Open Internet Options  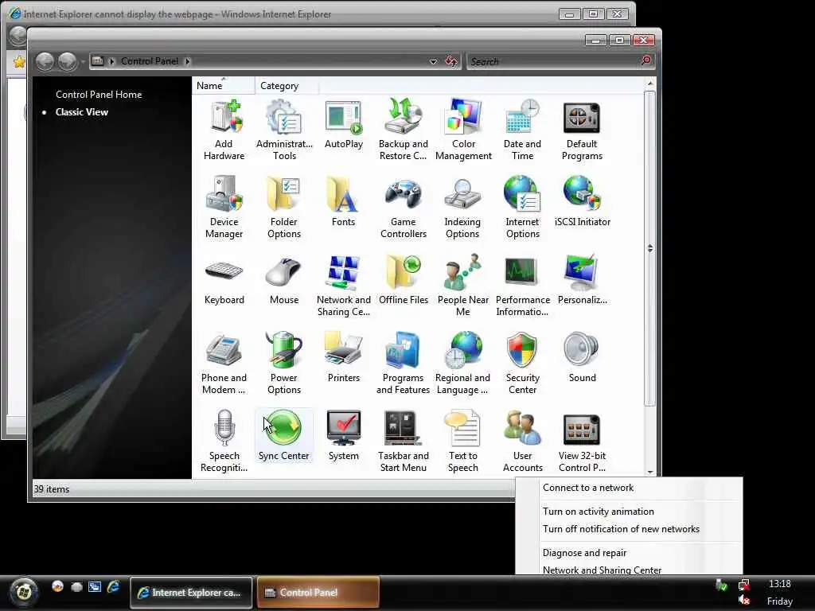click(522, 208)
